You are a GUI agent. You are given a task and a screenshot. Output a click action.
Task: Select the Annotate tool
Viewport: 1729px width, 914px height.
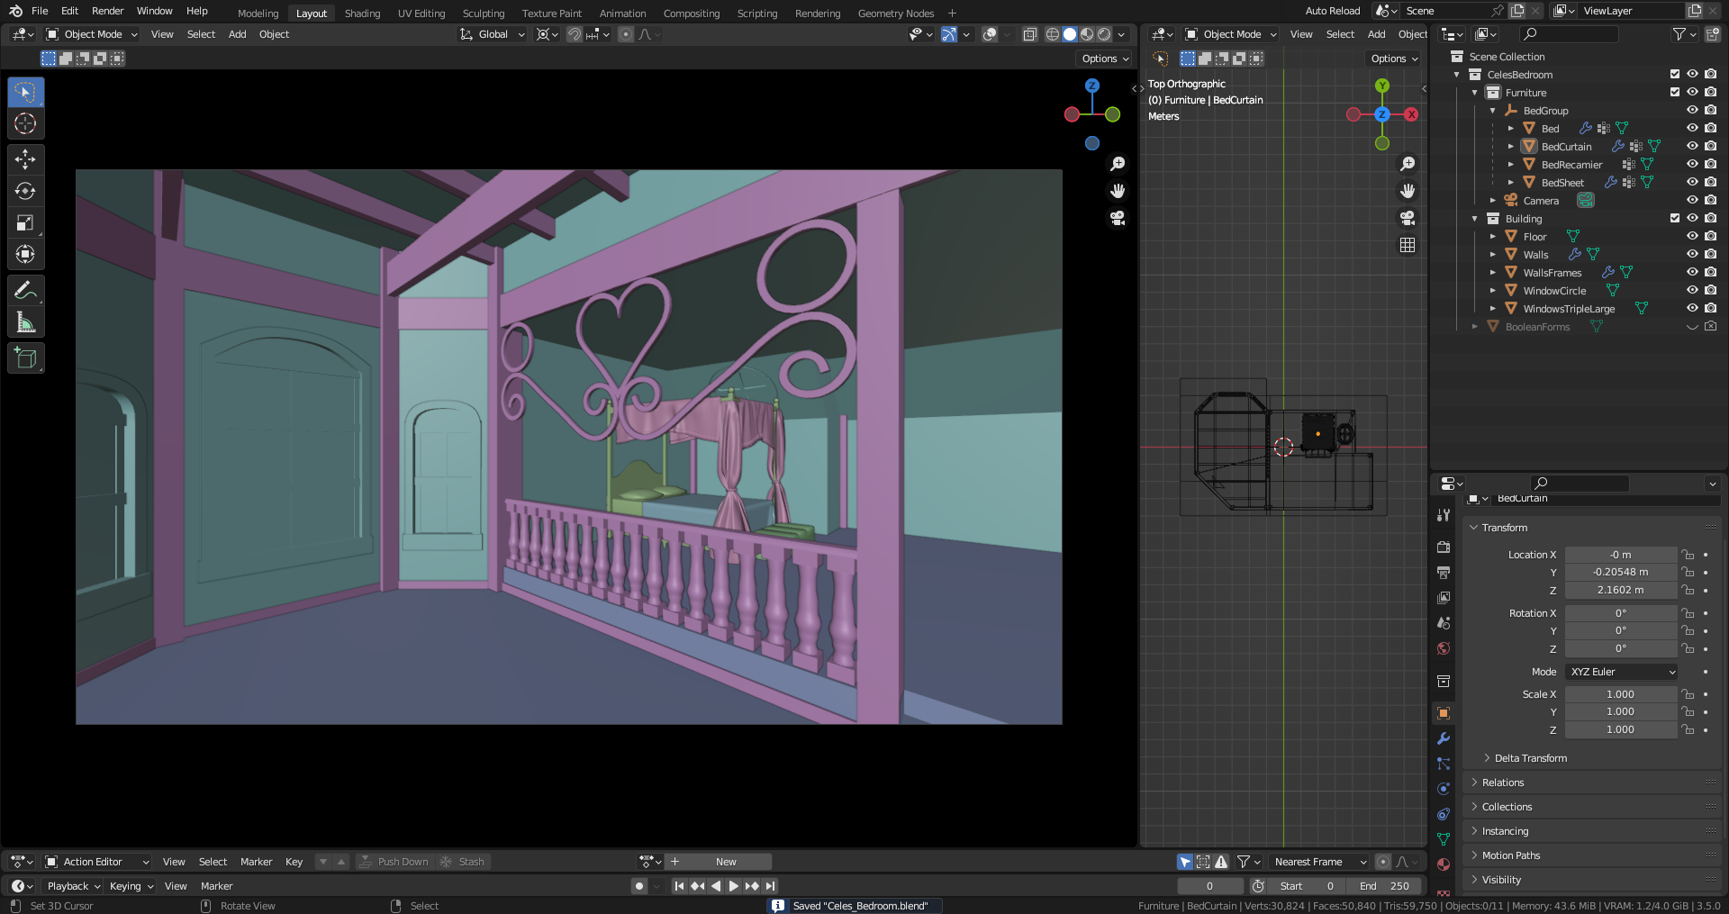tap(25, 290)
